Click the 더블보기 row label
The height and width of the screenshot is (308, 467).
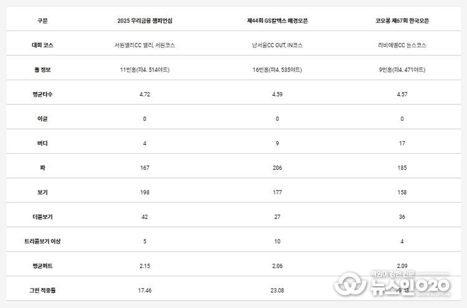coord(42,217)
